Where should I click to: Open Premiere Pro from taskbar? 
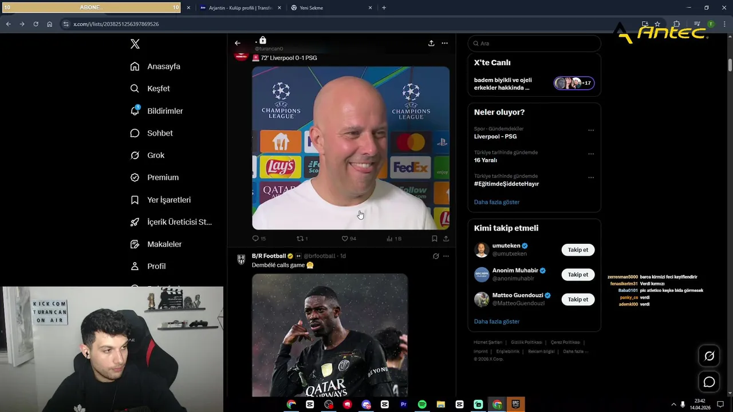[403, 405]
